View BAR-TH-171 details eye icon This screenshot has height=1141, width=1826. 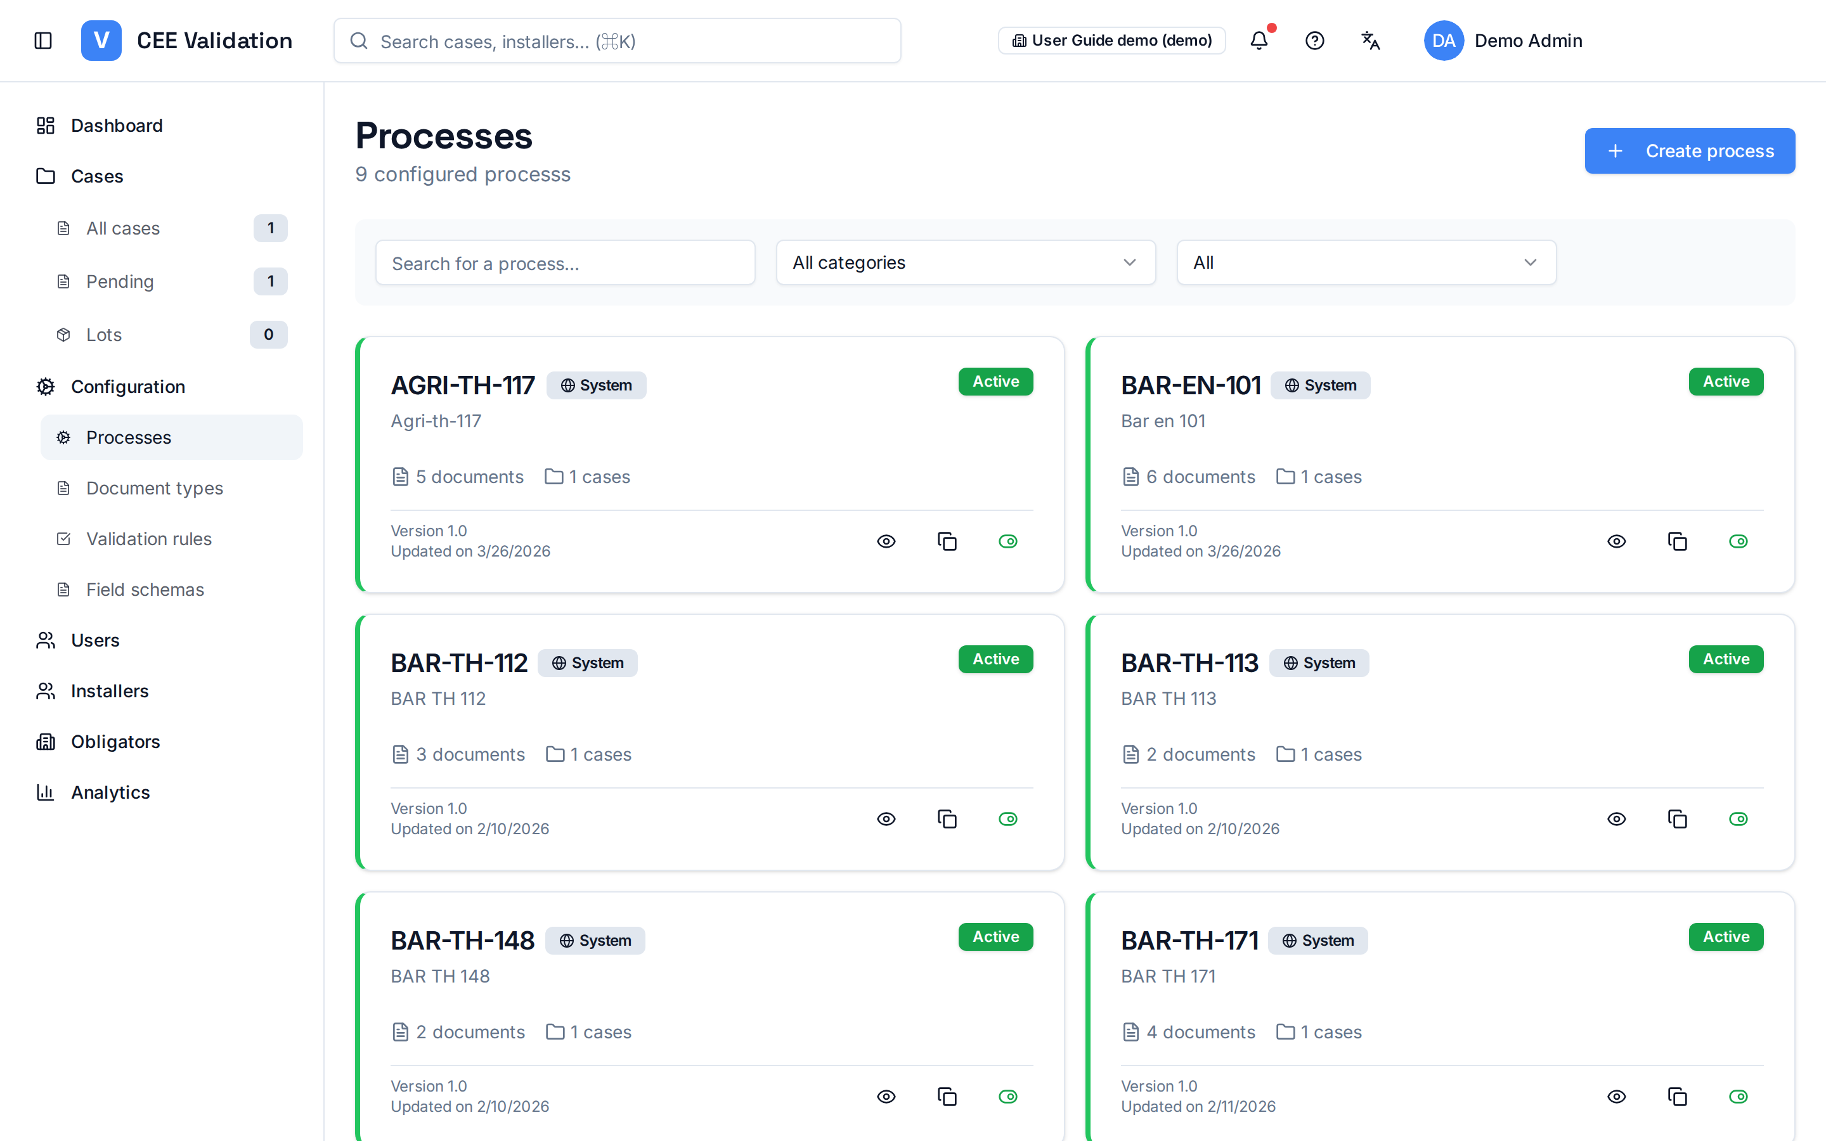pyautogui.click(x=1616, y=1097)
